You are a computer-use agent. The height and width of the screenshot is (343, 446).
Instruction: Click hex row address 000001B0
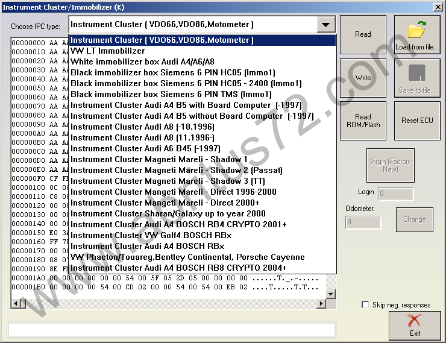[x=28, y=288]
